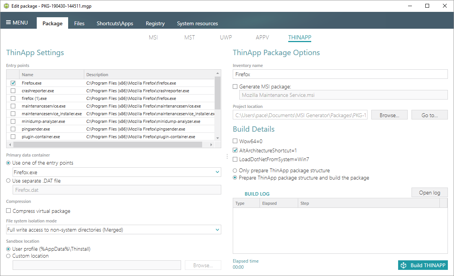Check the minidump-analyzer.exe entry point
The height and width of the screenshot is (276, 454).
click(13, 121)
